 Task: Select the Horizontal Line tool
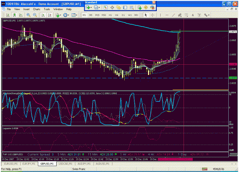point(167,15)
